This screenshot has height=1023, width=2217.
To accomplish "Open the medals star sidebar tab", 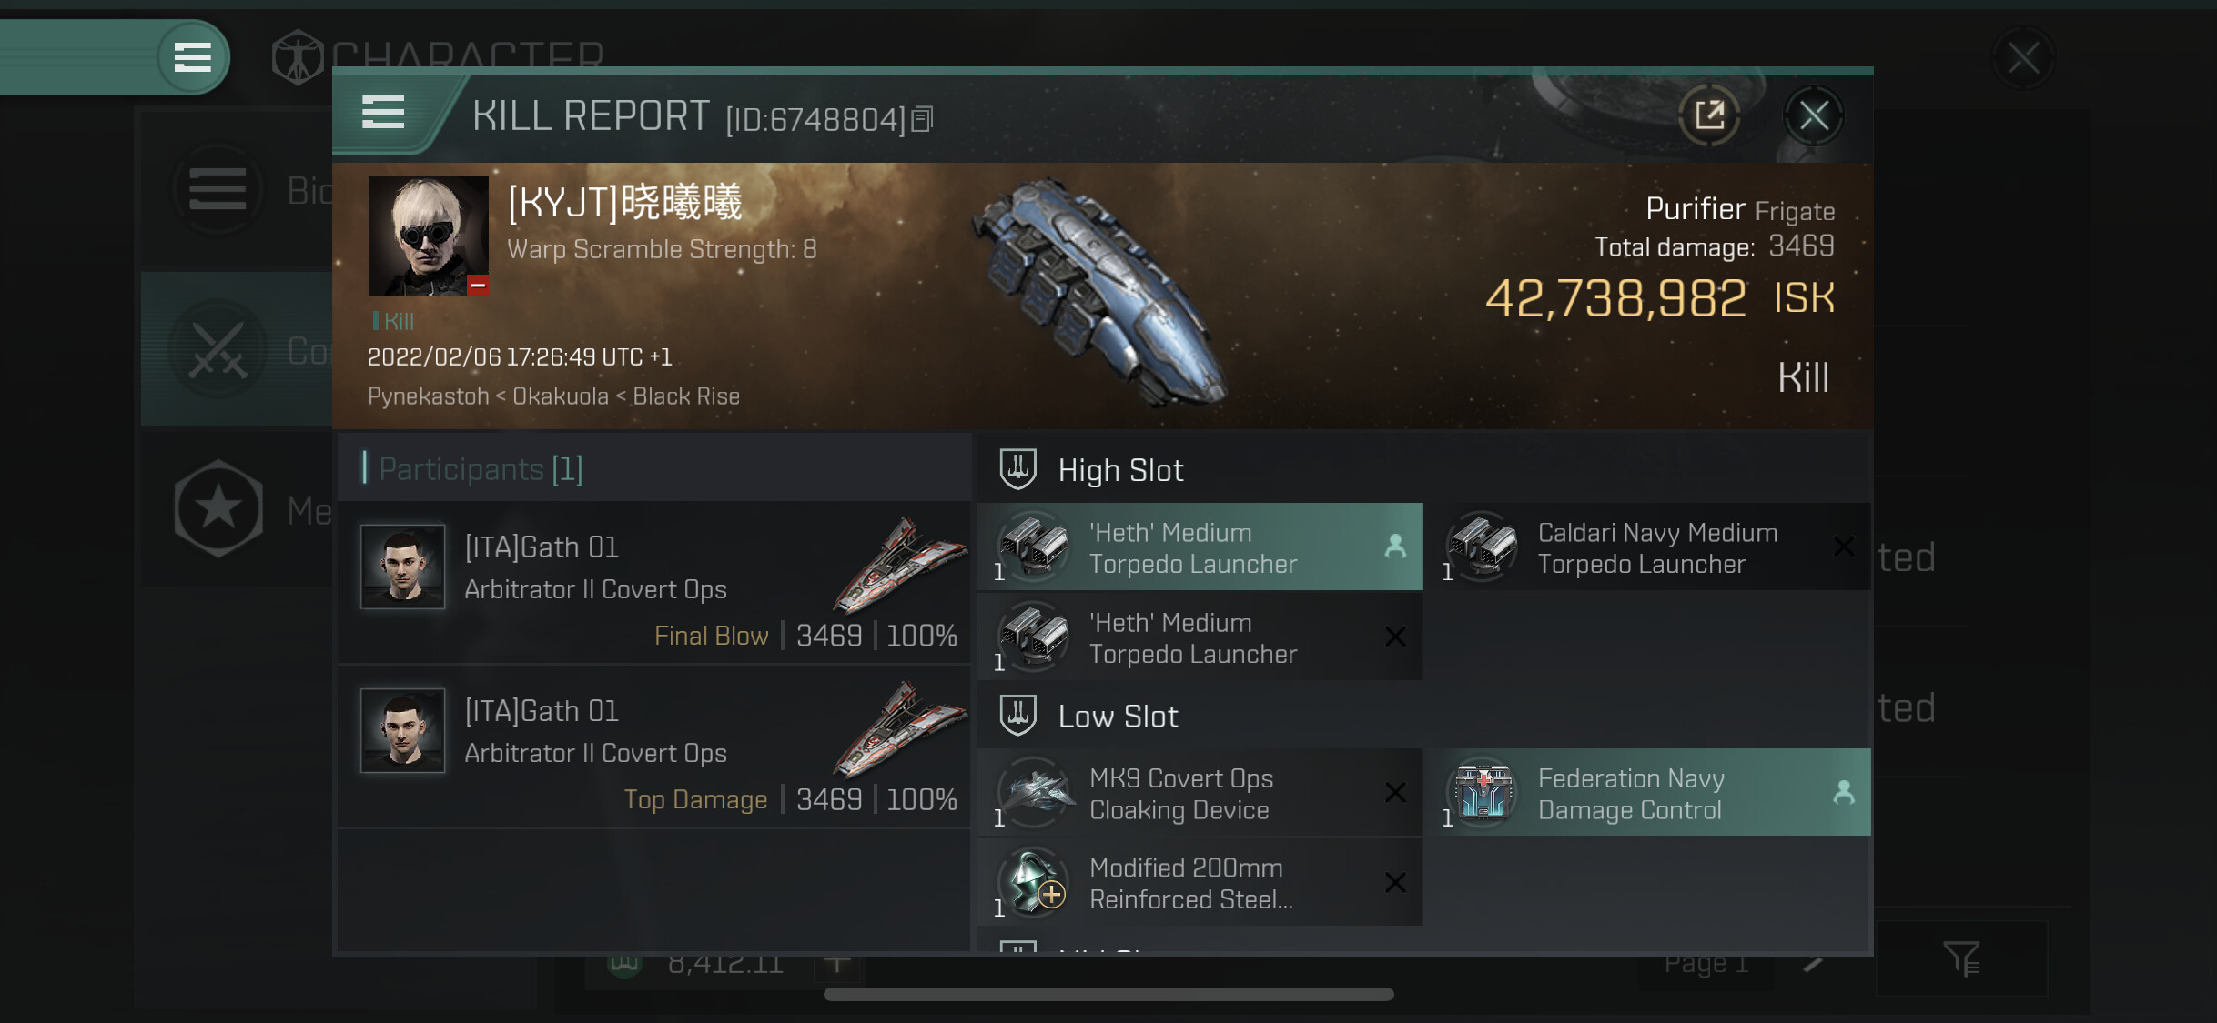I will (x=218, y=508).
